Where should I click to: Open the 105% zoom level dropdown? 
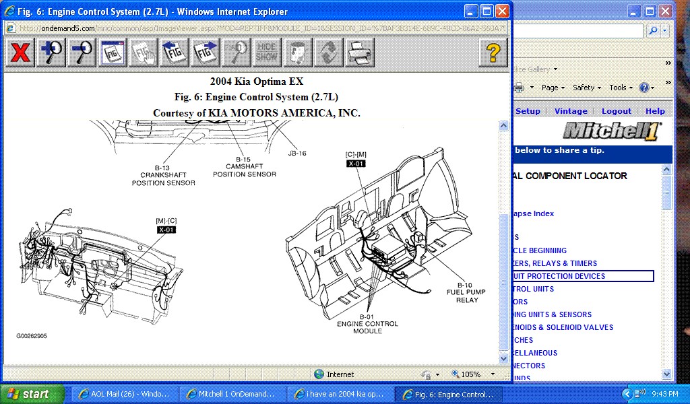(493, 374)
